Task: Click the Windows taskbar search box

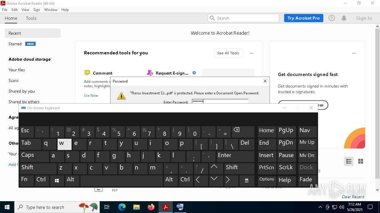Action: 56,207
